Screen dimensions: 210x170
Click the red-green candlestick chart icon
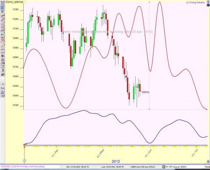pyautogui.click(x=3, y=74)
